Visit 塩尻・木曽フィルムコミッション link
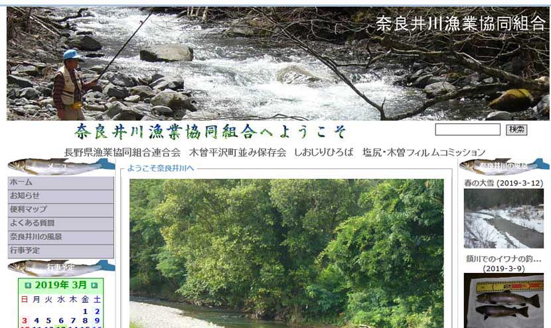This screenshot has width=551, height=328. tap(424, 152)
